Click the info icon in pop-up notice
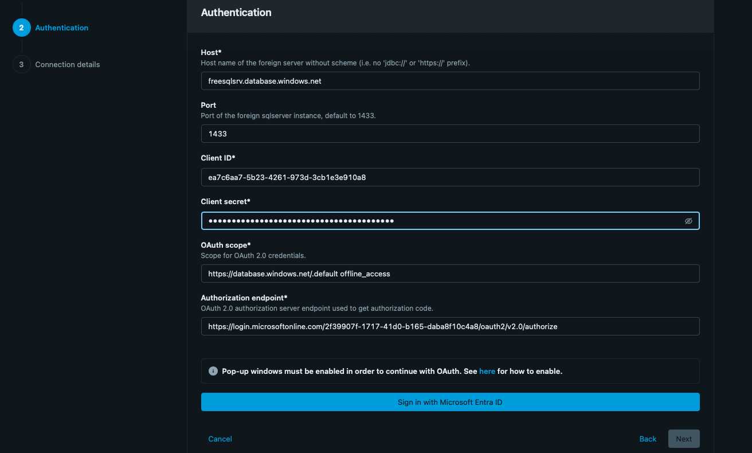Image resolution: width=752 pixels, height=453 pixels. tap(213, 371)
